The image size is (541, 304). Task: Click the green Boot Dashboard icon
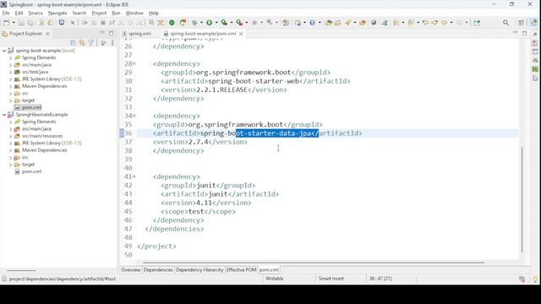click(x=172, y=23)
